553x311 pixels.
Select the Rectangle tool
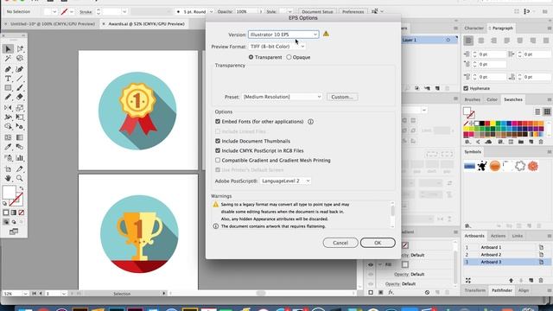(x=8, y=88)
